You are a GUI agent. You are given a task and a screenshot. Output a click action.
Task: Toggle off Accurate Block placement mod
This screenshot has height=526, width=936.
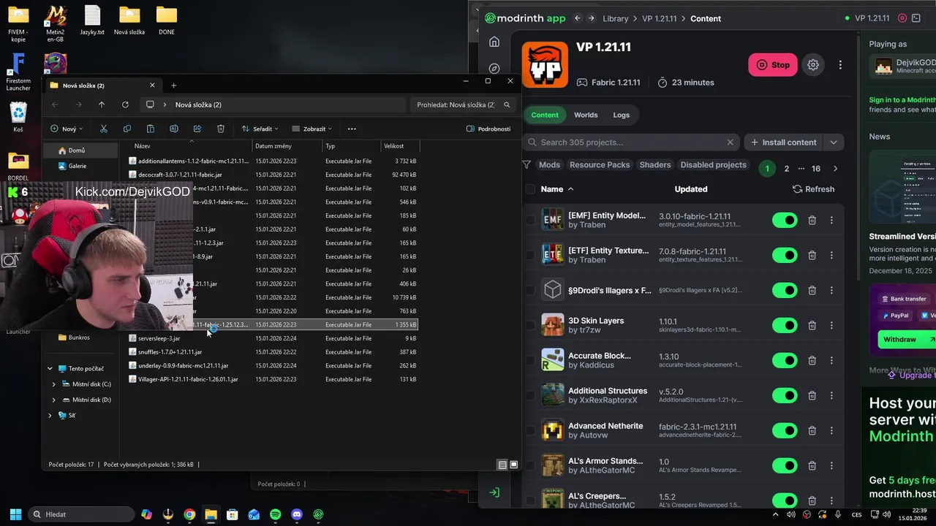click(785, 360)
